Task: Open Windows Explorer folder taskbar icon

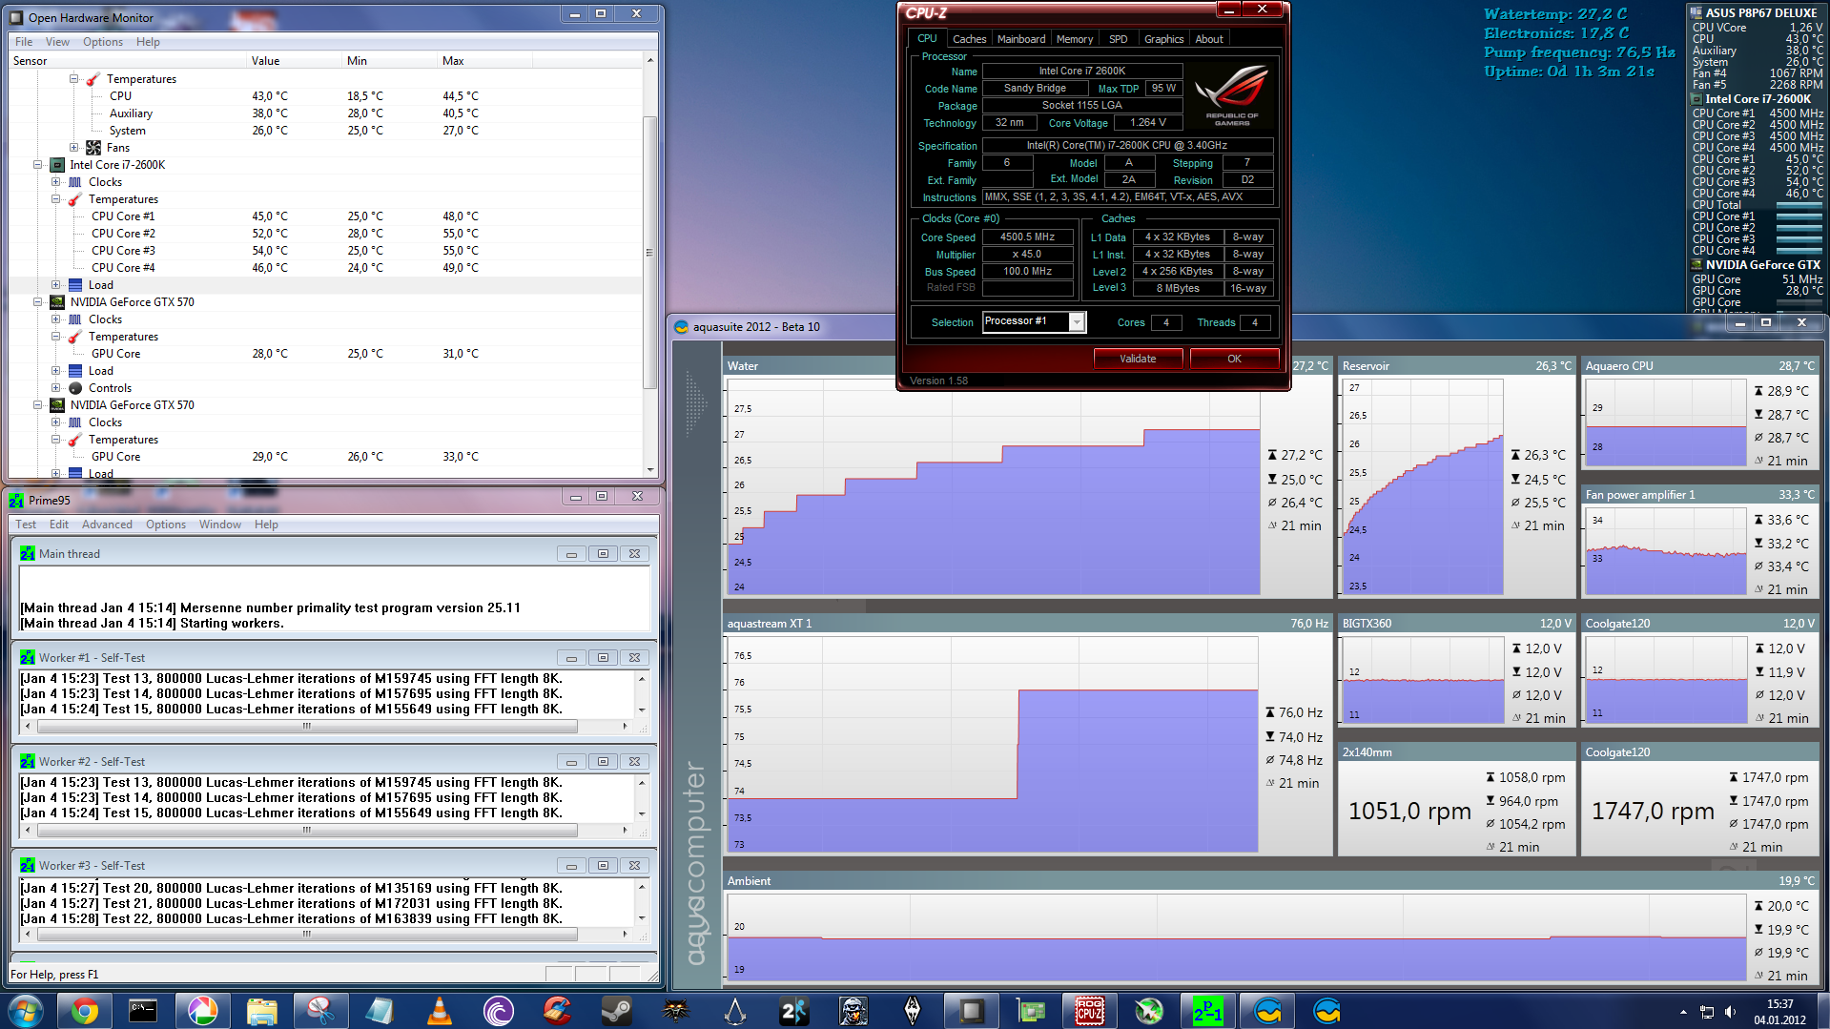Action: click(x=261, y=1011)
